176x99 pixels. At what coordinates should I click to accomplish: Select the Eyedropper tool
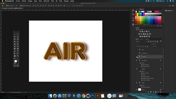click(18, 39)
